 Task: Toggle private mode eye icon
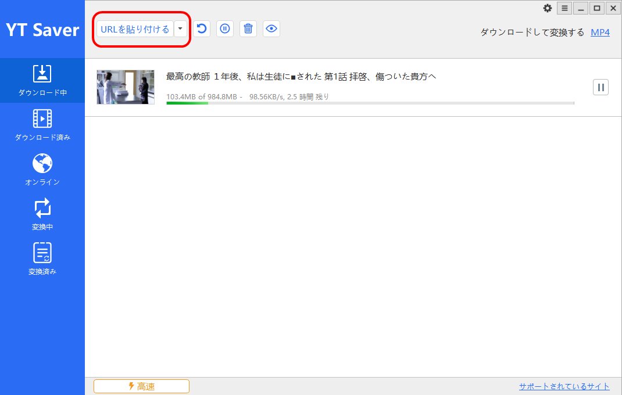[x=271, y=28]
